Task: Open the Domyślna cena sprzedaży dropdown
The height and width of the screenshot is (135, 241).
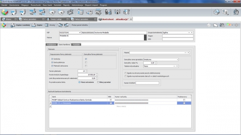Action: (177, 59)
